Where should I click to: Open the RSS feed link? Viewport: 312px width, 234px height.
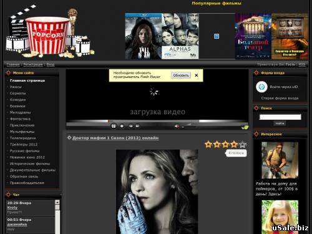pos(302,64)
